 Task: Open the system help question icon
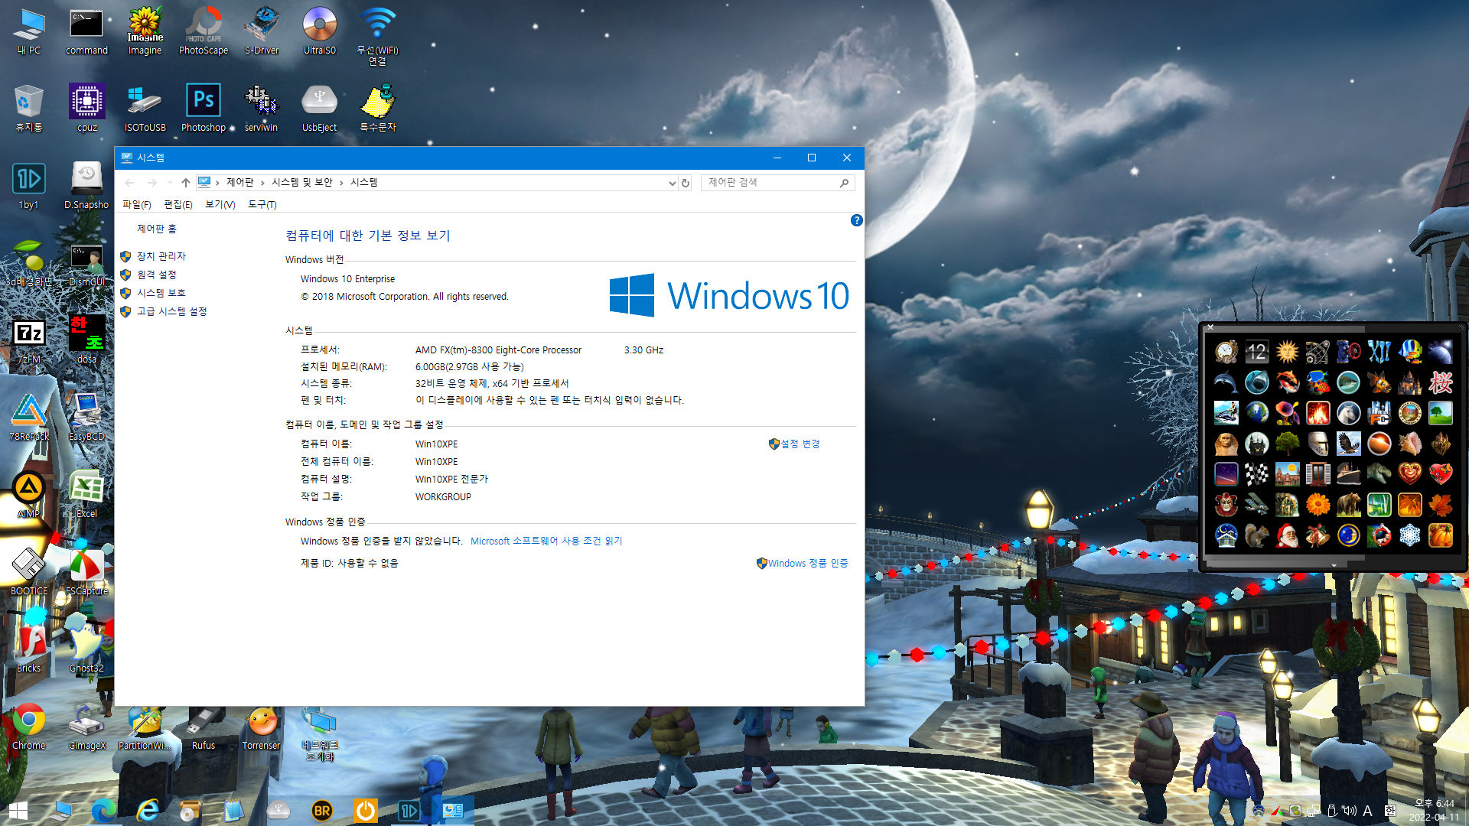[856, 220]
